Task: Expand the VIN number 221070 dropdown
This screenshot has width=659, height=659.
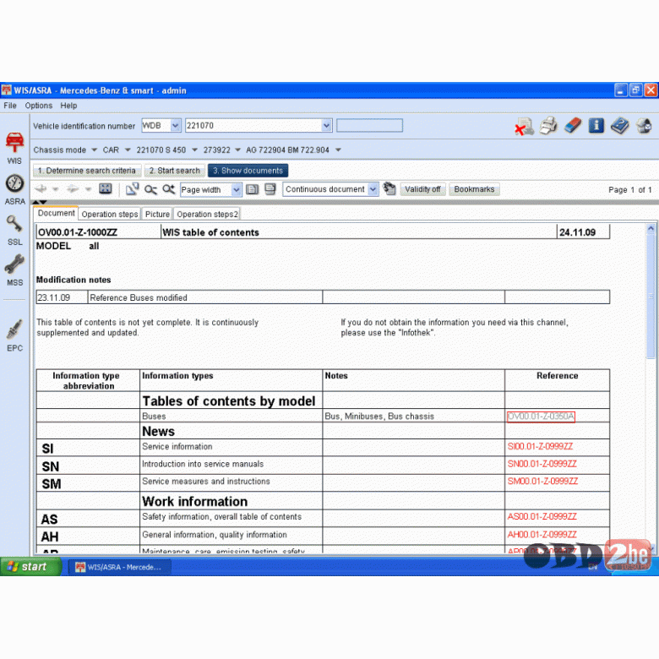Action: click(327, 125)
